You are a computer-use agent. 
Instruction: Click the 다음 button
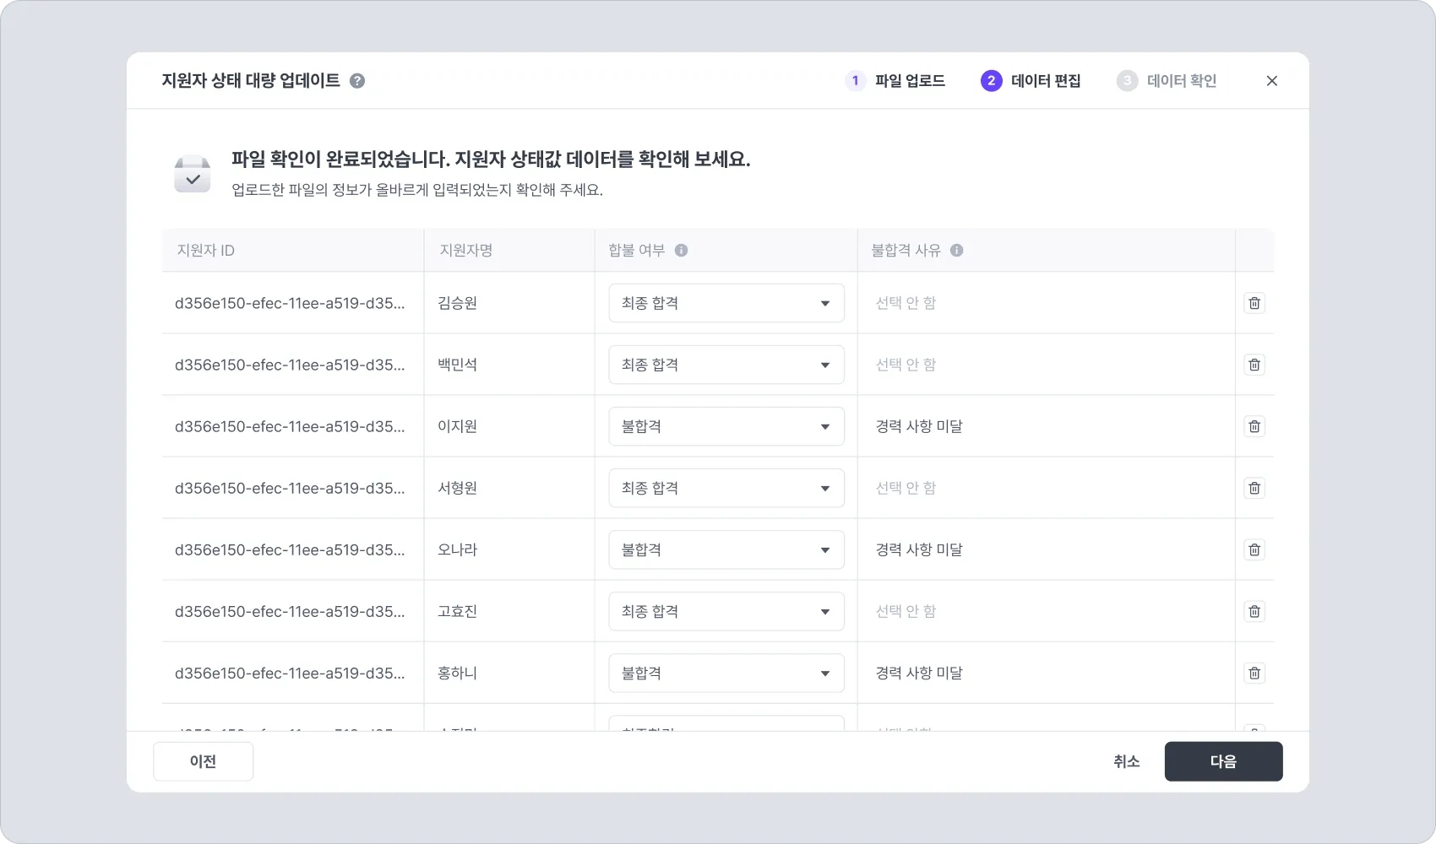click(x=1223, y=761)
